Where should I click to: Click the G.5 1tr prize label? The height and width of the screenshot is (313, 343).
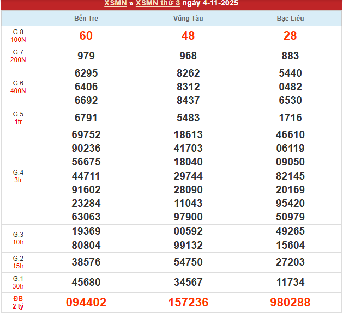18,118
